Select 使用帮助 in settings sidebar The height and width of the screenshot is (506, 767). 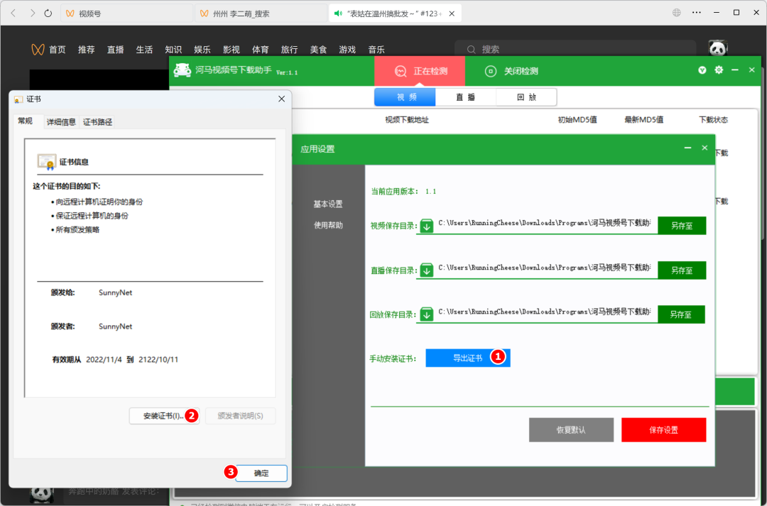[328, 225]
